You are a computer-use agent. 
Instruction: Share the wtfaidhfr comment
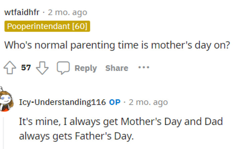[117, 68]
